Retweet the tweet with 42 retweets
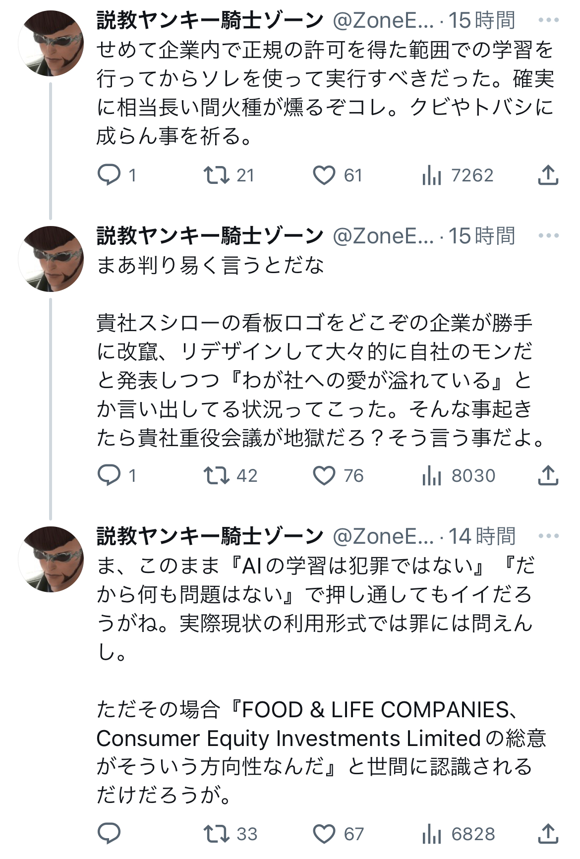This screenshot has width=580, height=859. click(x=217, y=475)
